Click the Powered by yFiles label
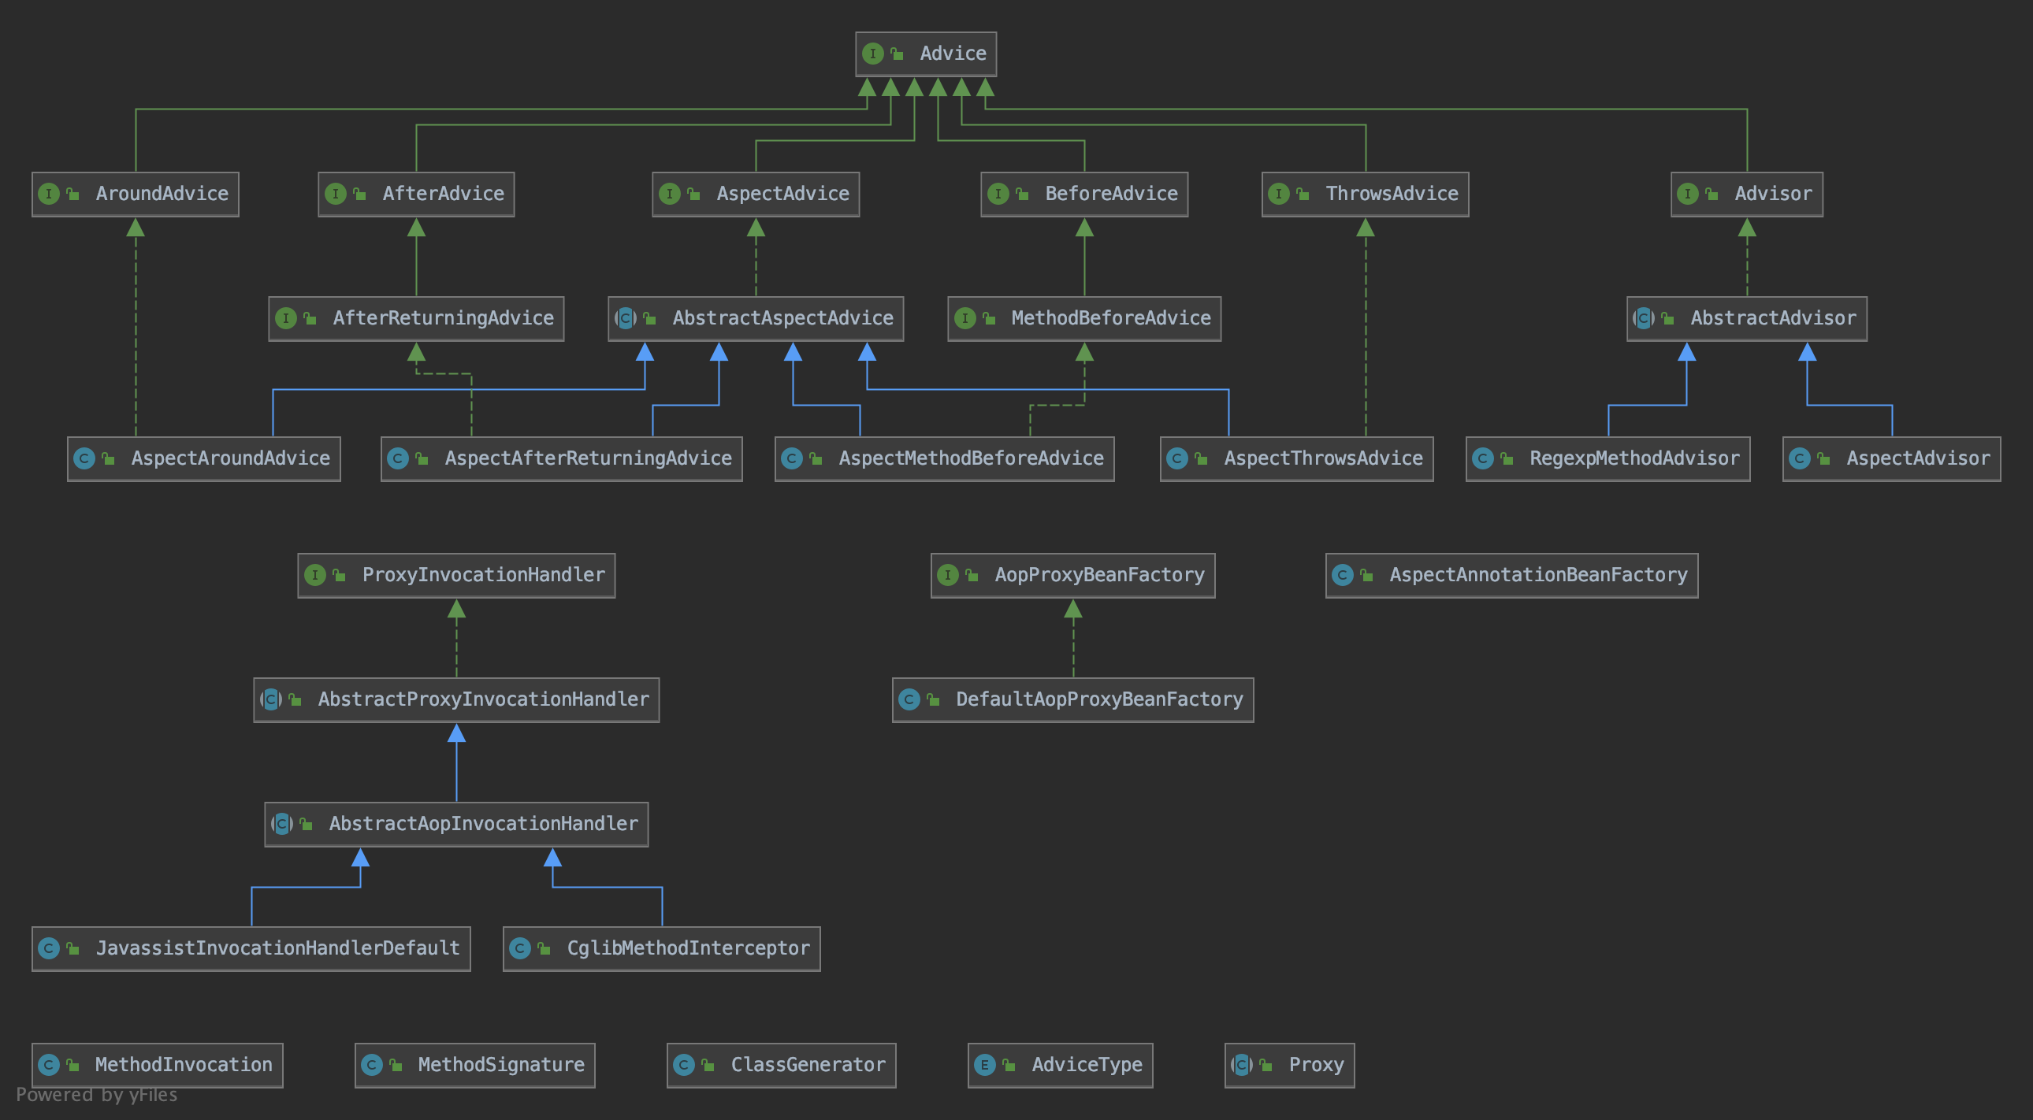 [x=96, y=1095]
